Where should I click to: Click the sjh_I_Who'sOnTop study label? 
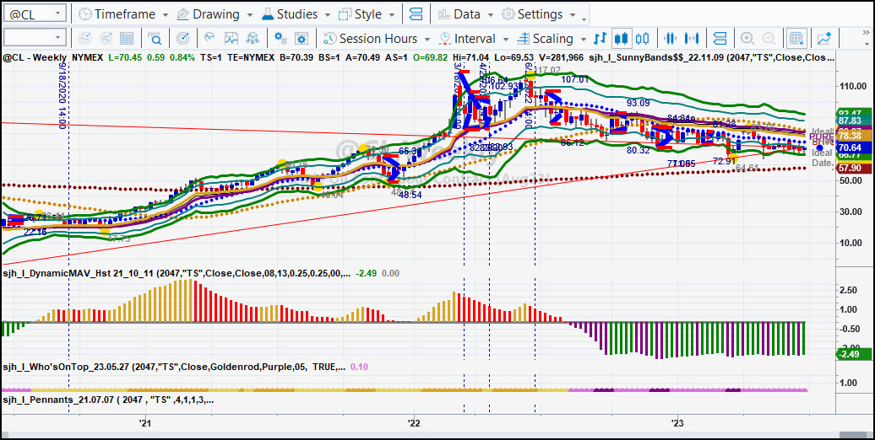173,367
